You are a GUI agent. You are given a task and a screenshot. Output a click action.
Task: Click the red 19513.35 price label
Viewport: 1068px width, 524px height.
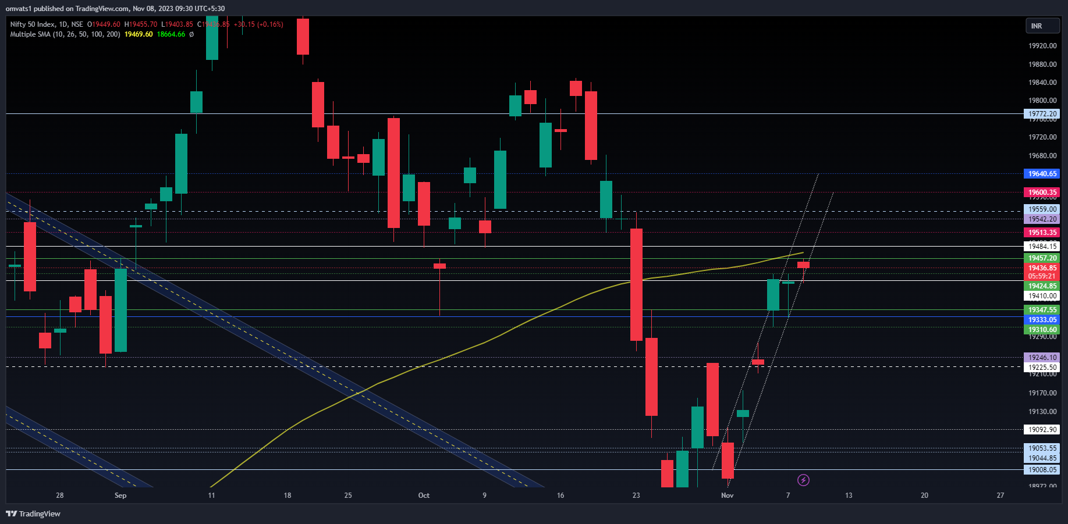tap(1042, 233)
